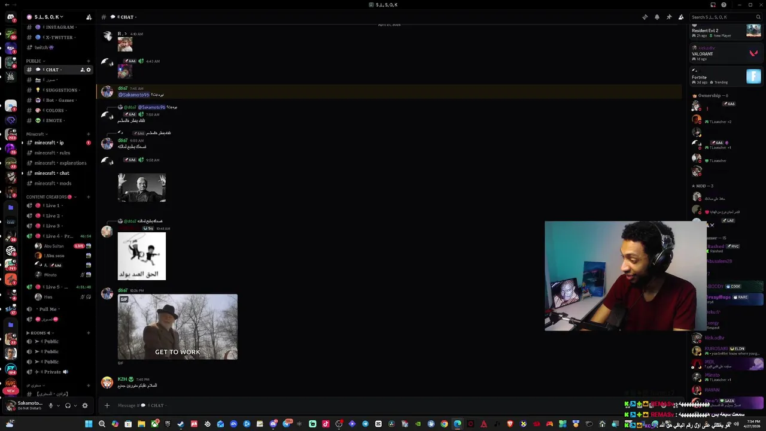Open the Fortnite activity card
The width and height of the screenshot is (766, 431).
[726, 77]
